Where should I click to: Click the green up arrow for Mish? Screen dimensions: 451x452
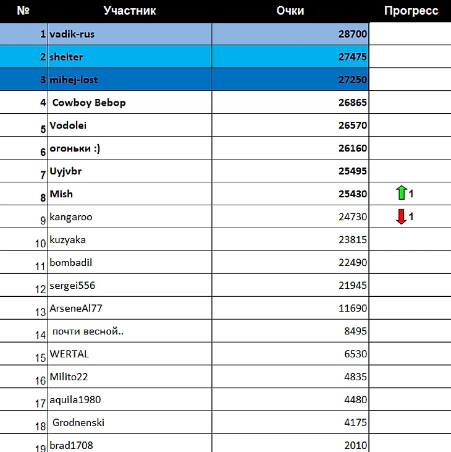[401, 193]
